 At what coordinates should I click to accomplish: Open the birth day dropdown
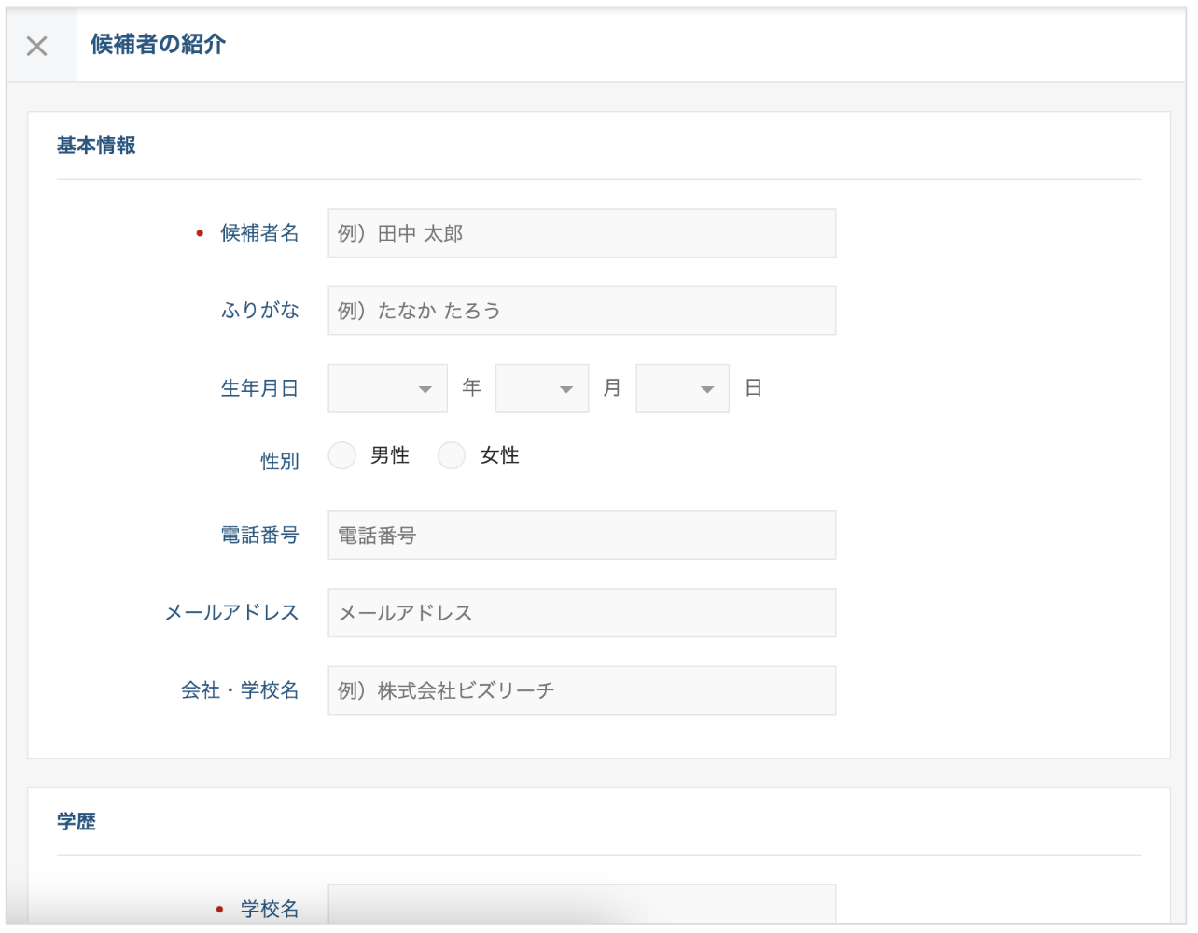[x=682, y=388]
